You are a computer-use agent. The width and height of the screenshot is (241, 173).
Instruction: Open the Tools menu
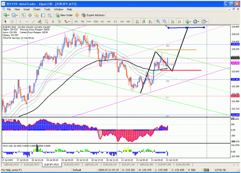[x=47, y=9]
